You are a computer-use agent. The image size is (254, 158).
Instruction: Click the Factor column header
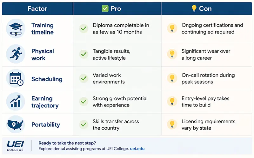pos(37,9)
